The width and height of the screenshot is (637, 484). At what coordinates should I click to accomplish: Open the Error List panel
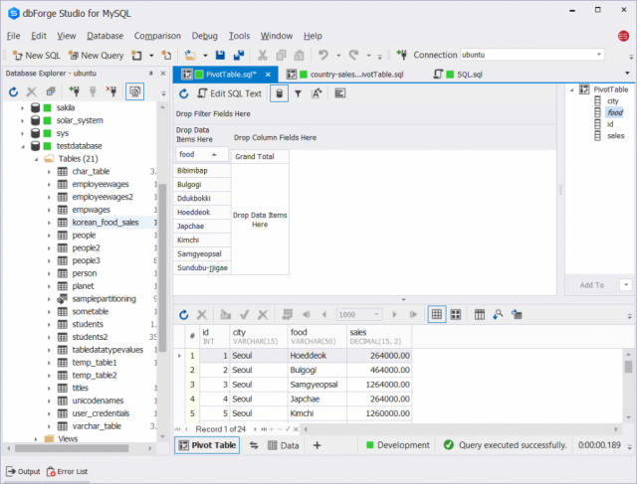68,471
